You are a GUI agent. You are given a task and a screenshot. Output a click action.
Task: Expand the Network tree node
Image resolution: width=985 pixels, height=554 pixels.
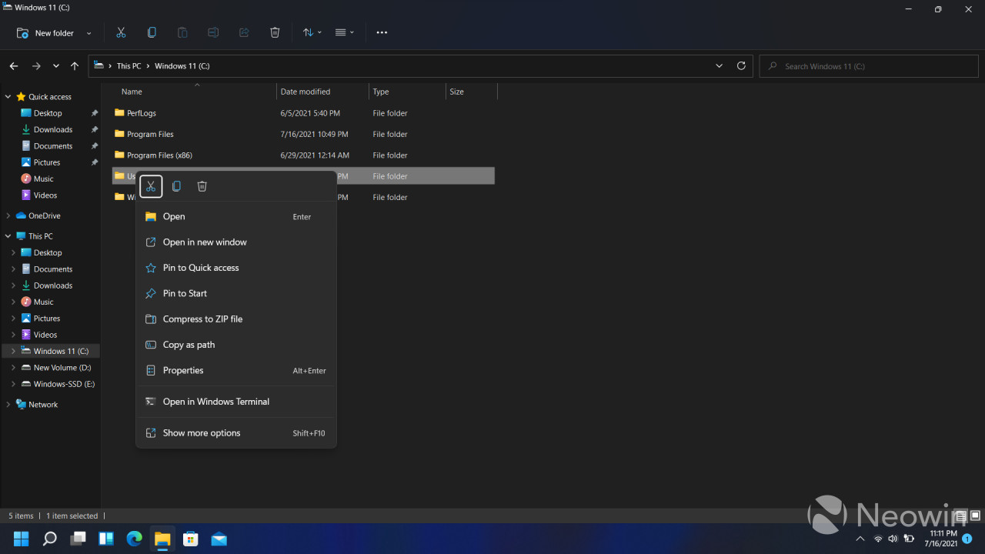pos(8,405)
